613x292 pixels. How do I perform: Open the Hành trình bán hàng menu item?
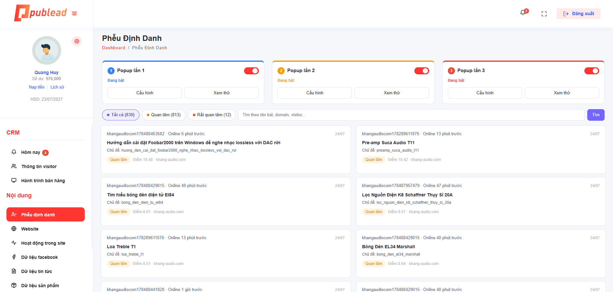click(x=45, y=181)
